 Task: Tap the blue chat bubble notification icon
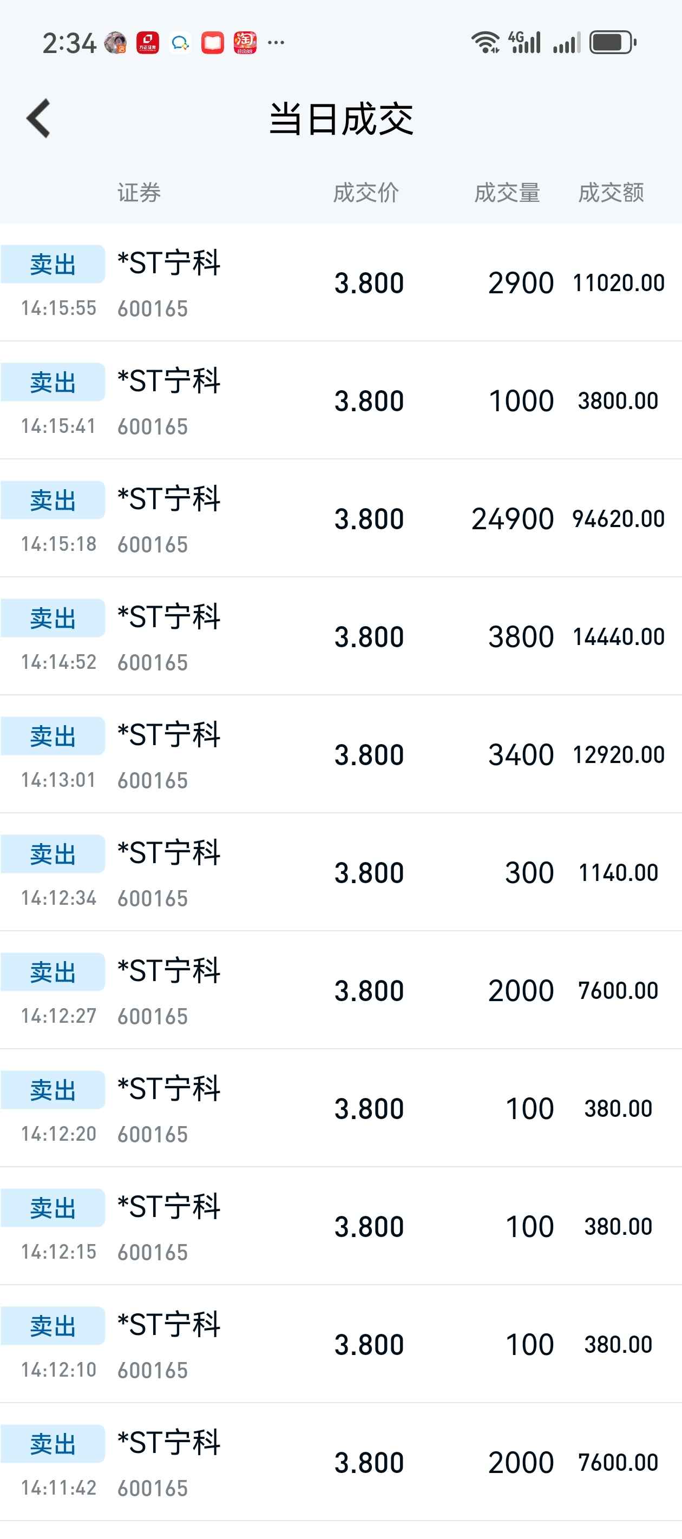[180, 43]
